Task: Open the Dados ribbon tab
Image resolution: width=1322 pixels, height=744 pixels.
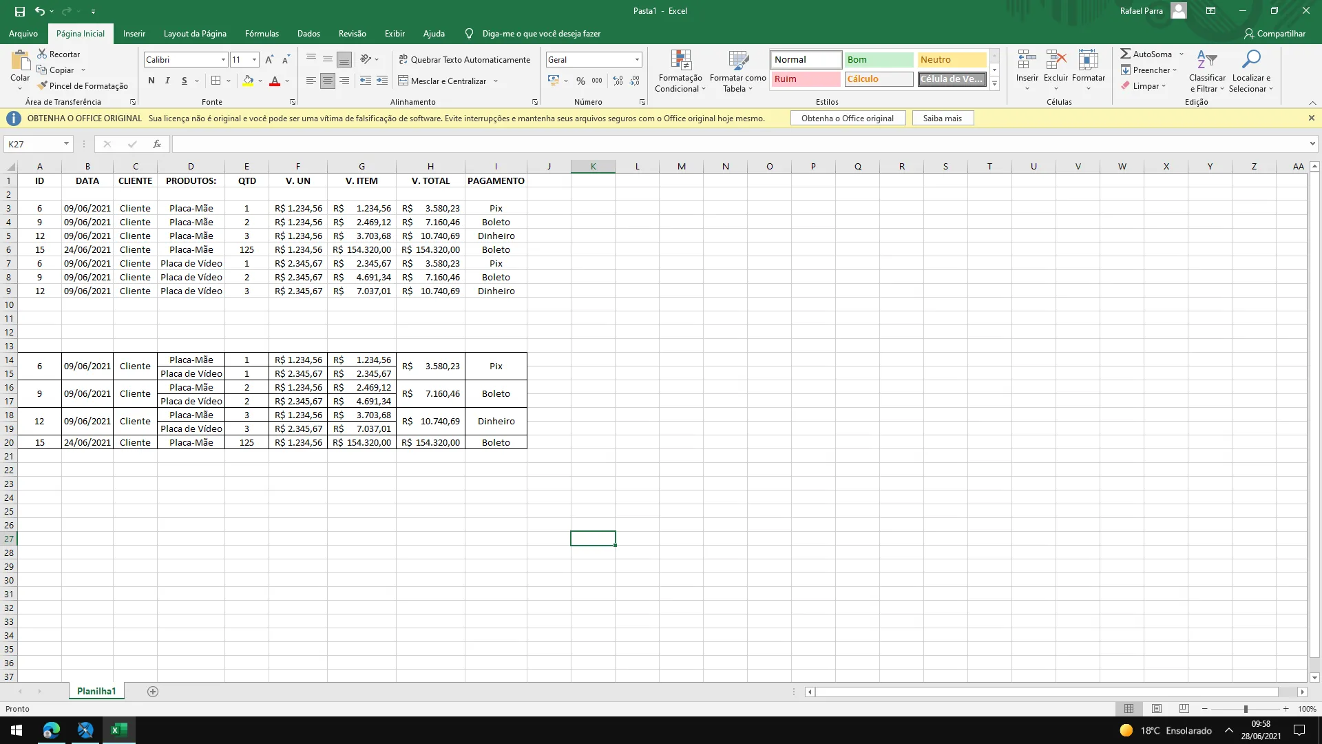Action: pos(308,34)
